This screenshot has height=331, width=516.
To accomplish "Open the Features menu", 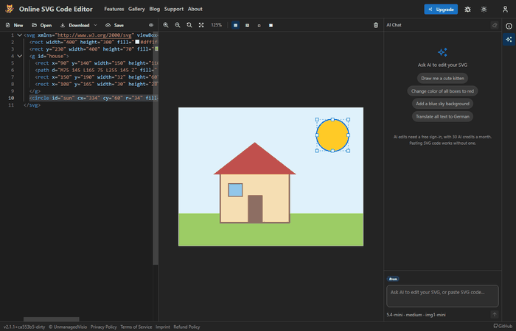I will pyautogui.click(x=114, y=9).
